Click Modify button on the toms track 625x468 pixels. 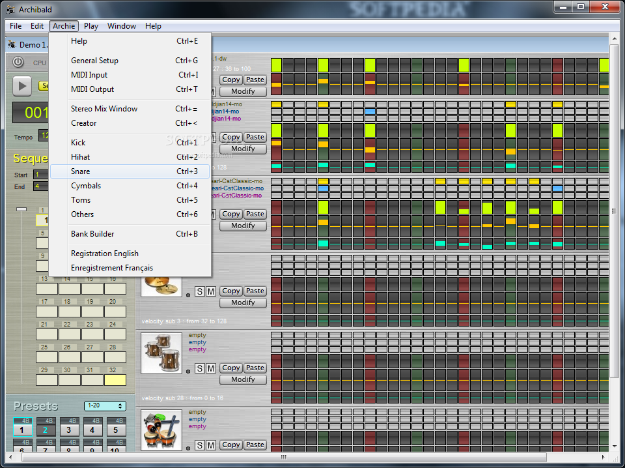pos(243,379)
